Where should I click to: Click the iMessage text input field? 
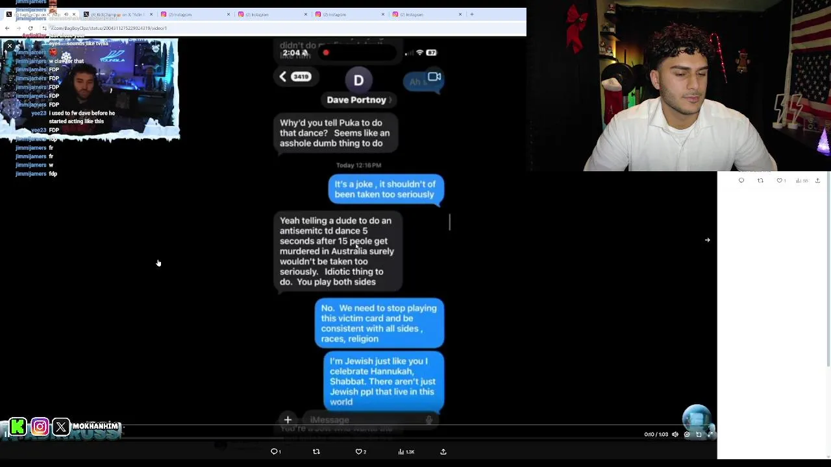point(369,420)
